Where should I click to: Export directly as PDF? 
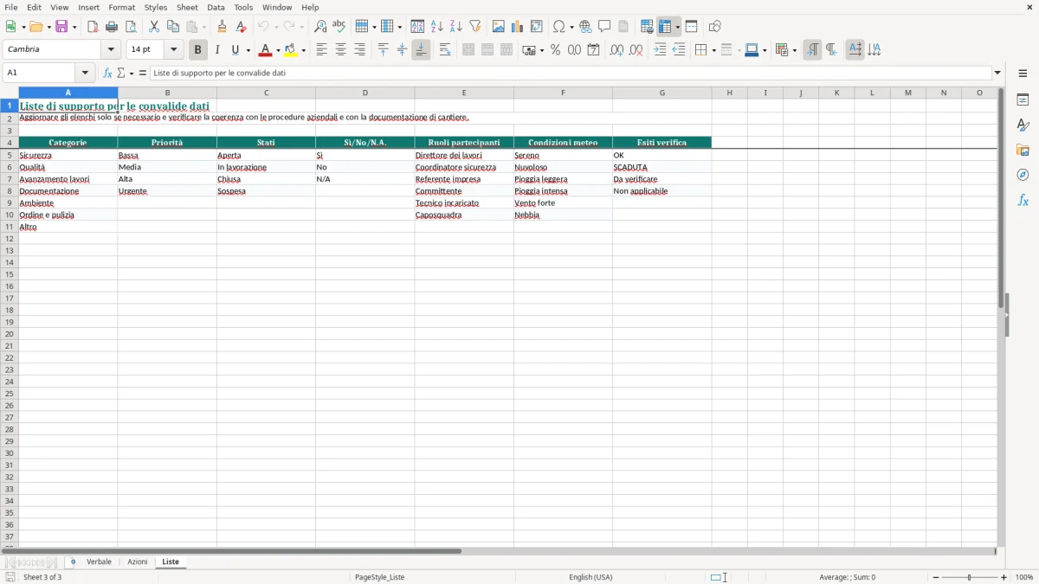click(93, 27)
